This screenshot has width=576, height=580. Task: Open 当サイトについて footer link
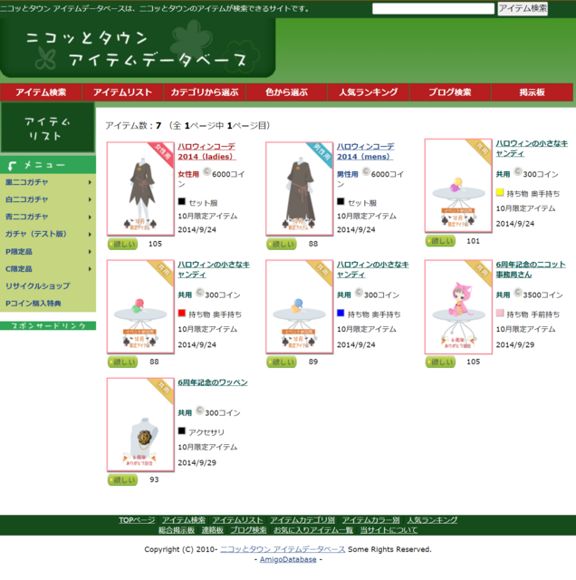[x=389, y=530]
